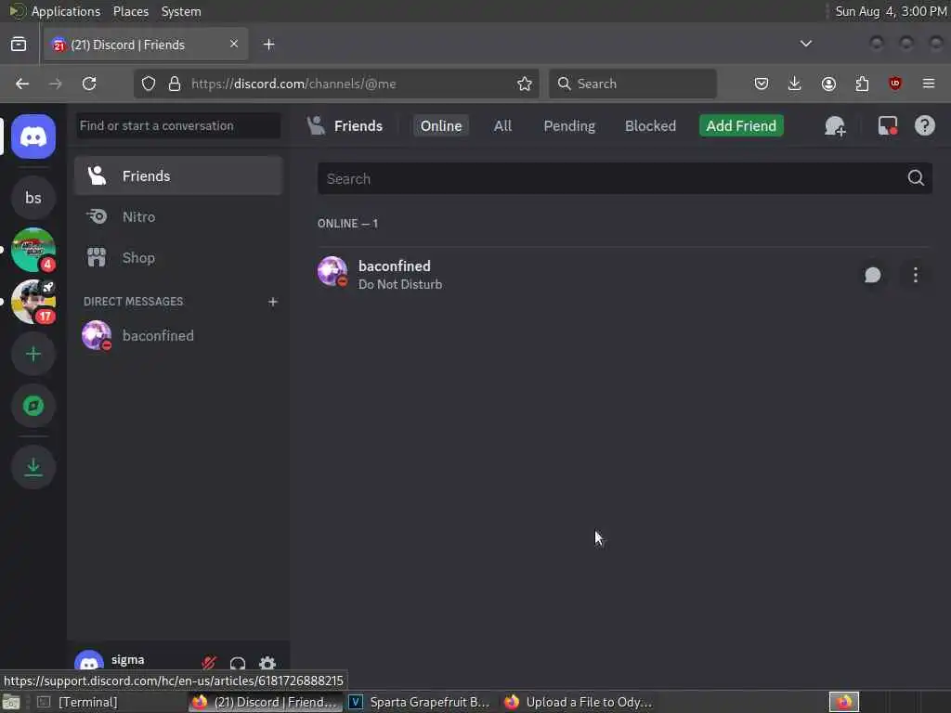Click the green Add Friend button
The image size is (951, 713).
pyautogui.click(x=740, y=125)
